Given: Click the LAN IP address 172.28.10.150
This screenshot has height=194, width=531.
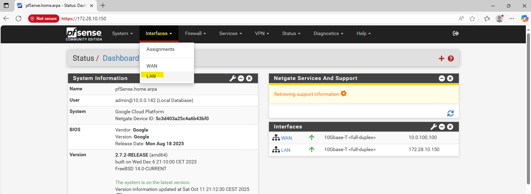Looking at the screenshot, I should [424, 149].
